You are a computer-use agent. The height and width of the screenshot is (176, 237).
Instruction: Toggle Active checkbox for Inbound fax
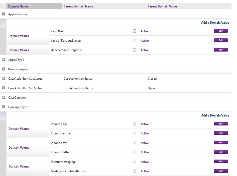(135, 143)
